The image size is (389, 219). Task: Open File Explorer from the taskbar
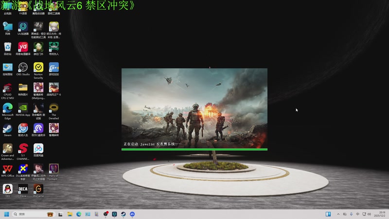tap(70, 214)
